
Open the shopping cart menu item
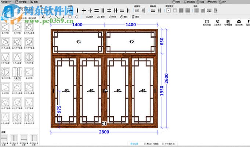click(212, 2)
